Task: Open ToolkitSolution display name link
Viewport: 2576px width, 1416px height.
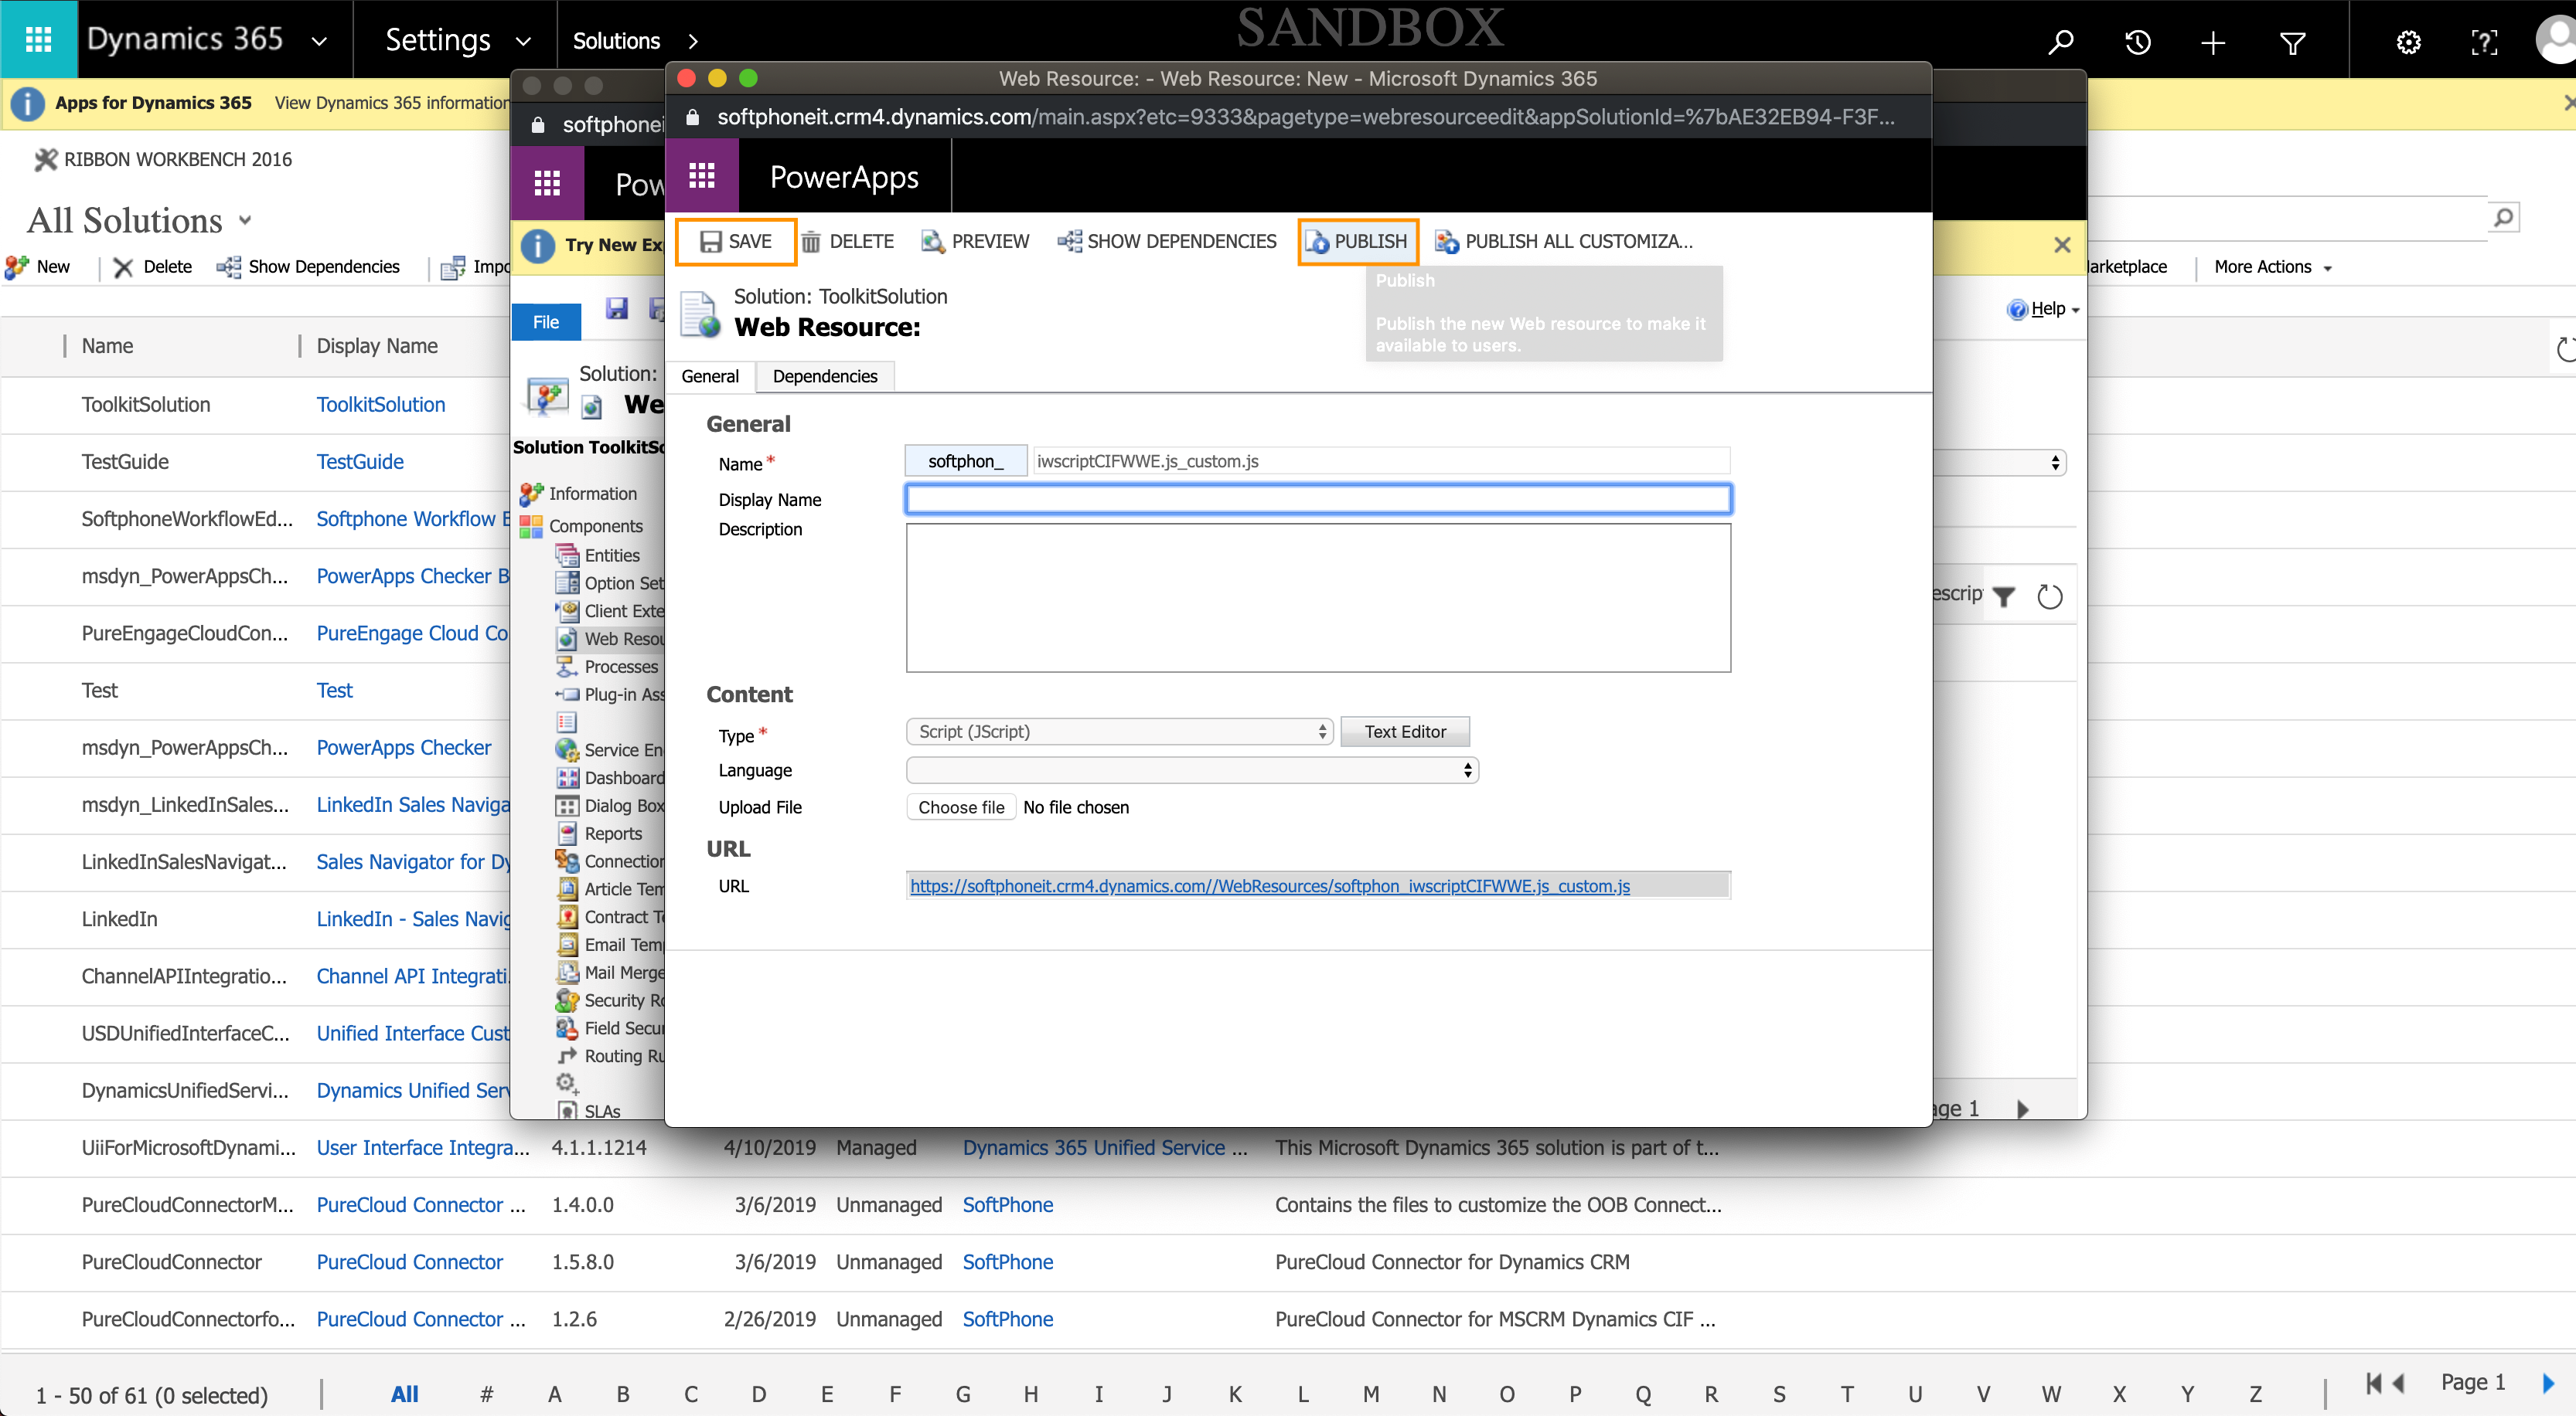Action: (381, 405)
